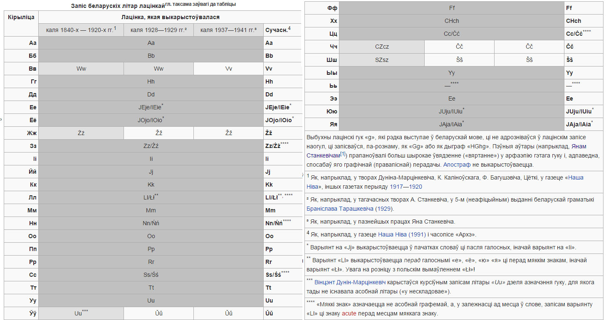Click the bold CHch cell in the modern column
606x320 pixels.
click(574, 21)
